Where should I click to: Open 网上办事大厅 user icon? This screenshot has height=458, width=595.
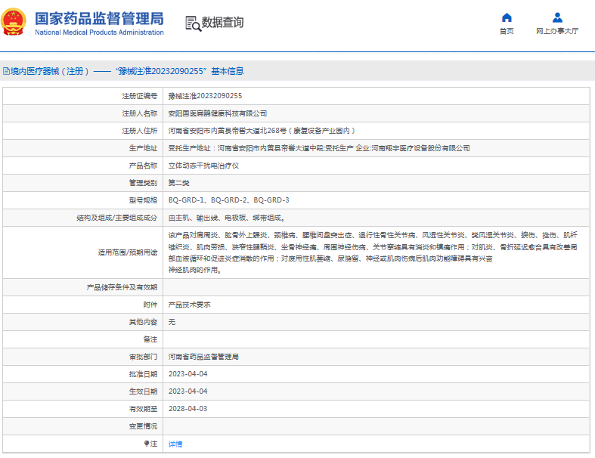(557, 17)
